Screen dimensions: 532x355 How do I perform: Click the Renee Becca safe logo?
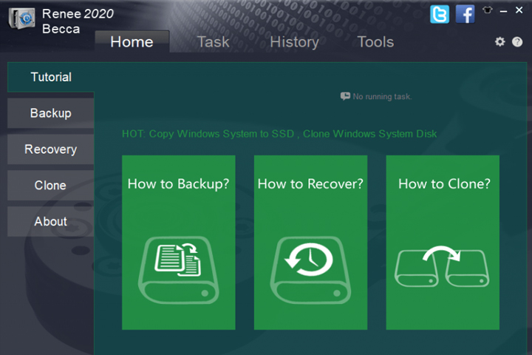[x=22, y=18]
